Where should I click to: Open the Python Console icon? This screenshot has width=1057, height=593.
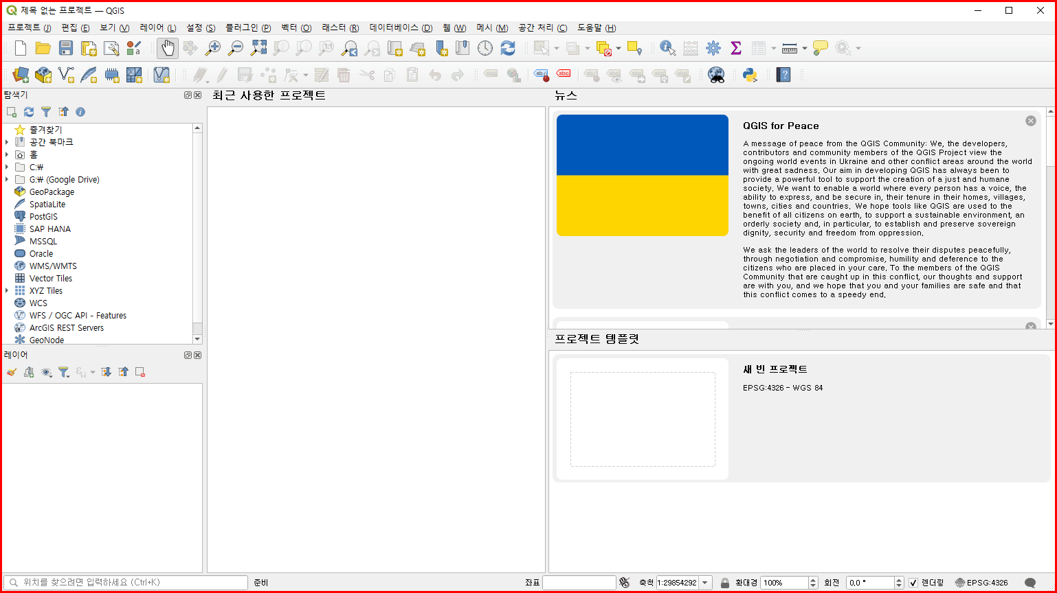point(750,74)
